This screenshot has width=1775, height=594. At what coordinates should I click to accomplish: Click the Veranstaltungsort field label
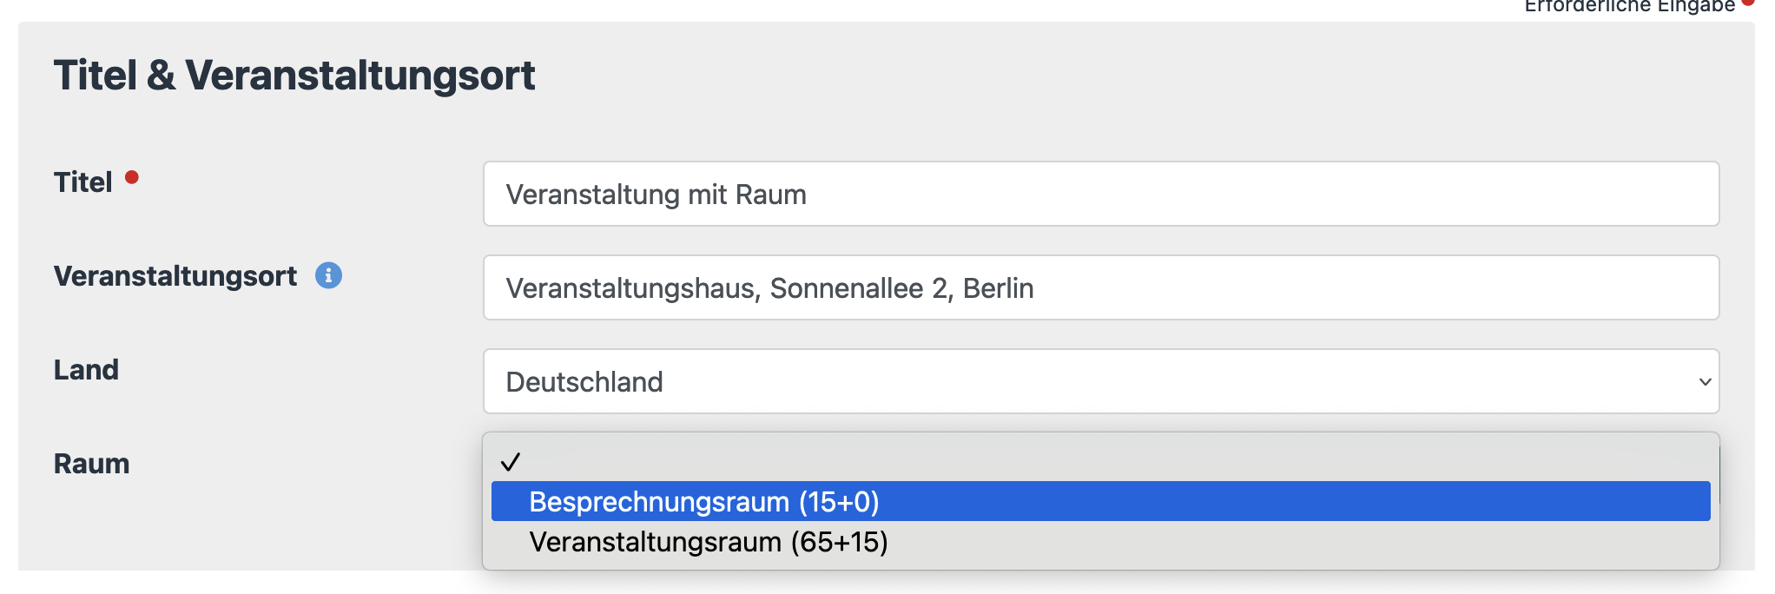[x=175, y=276]
